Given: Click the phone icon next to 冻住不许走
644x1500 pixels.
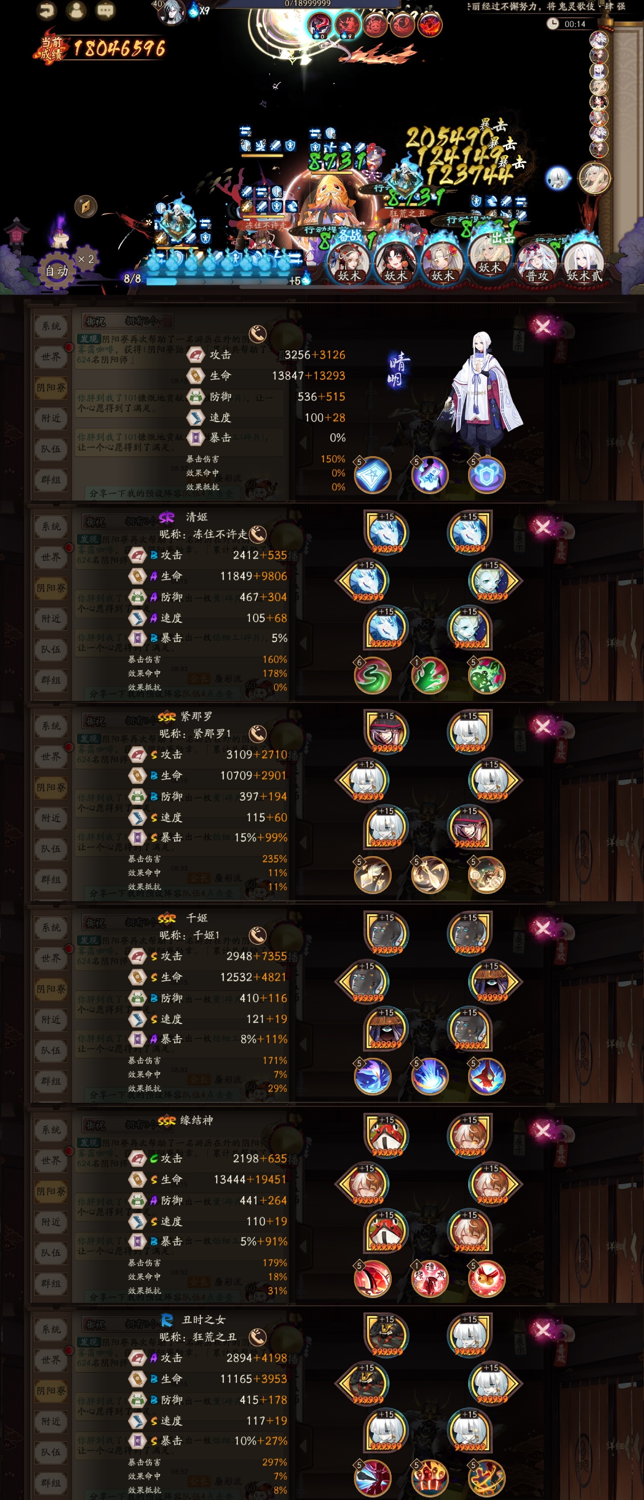Looking at the screenshot, I should coord(258,533).
